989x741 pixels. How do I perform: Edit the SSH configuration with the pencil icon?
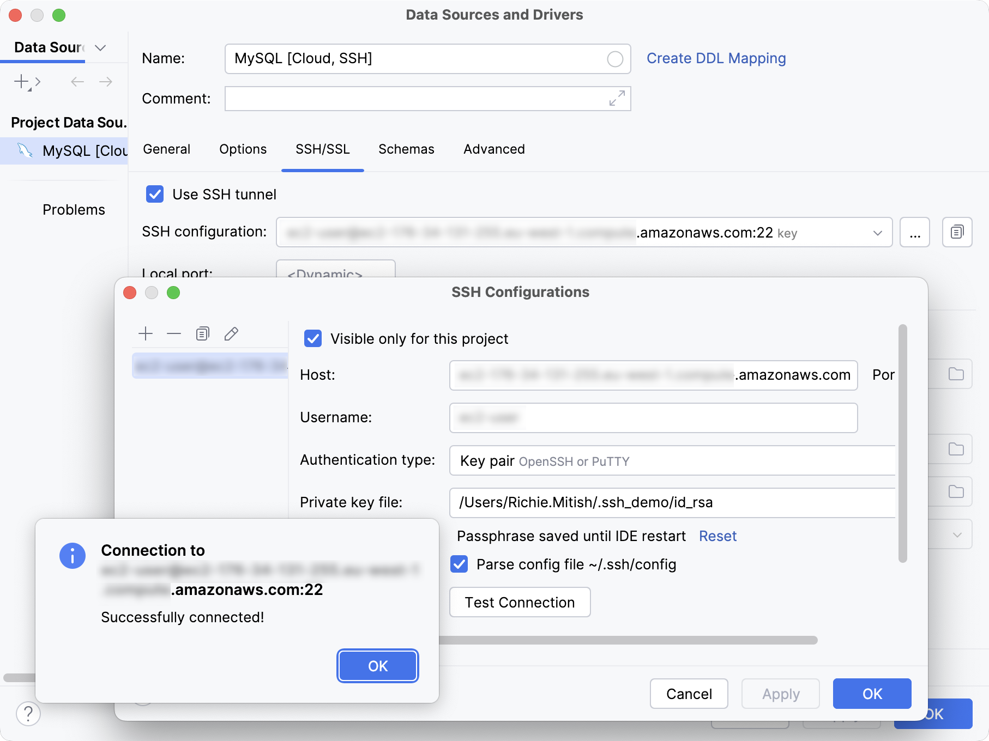(231, 333)
